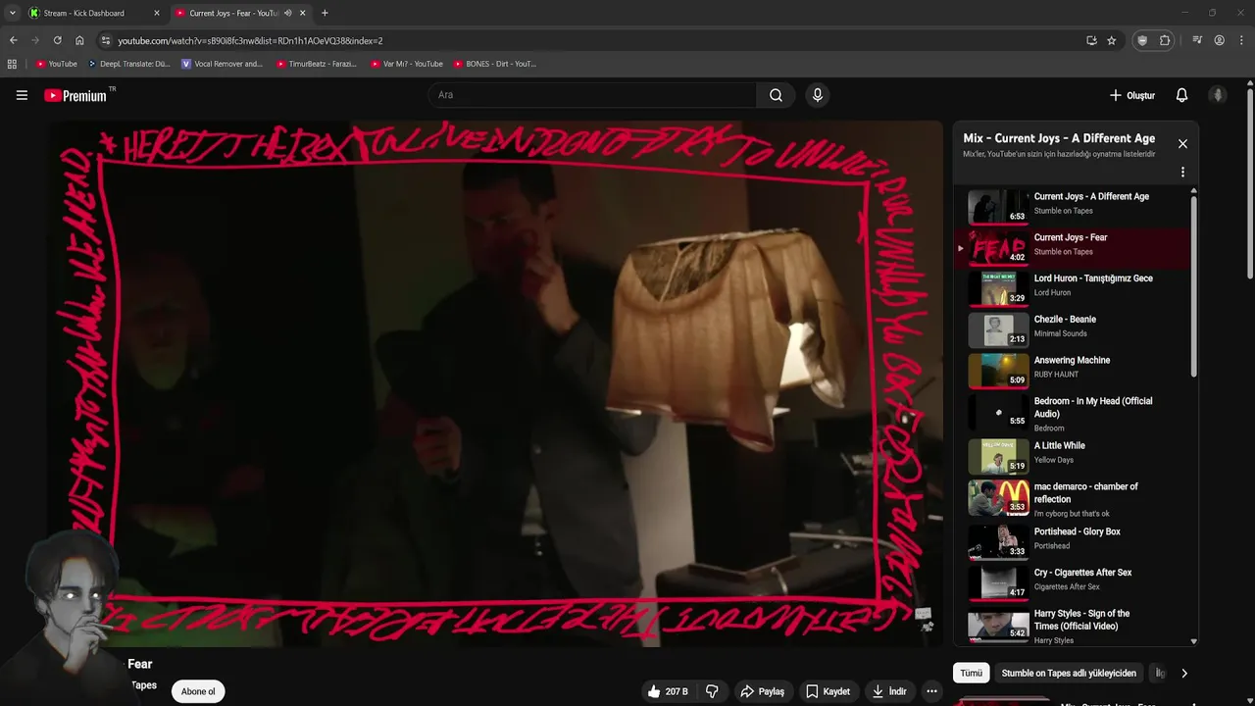Open a new browser tab

coord(325,13)
